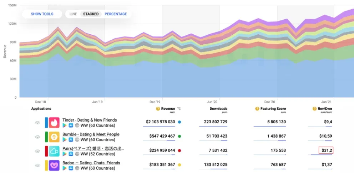Click App Store icon under Pairs
Screen dimensions: 354x173
(x=71, y=154)
